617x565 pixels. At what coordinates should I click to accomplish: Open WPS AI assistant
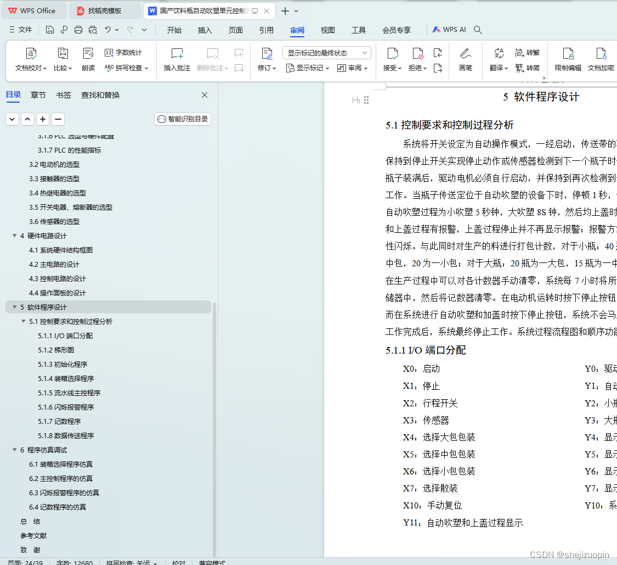[449, 30]
